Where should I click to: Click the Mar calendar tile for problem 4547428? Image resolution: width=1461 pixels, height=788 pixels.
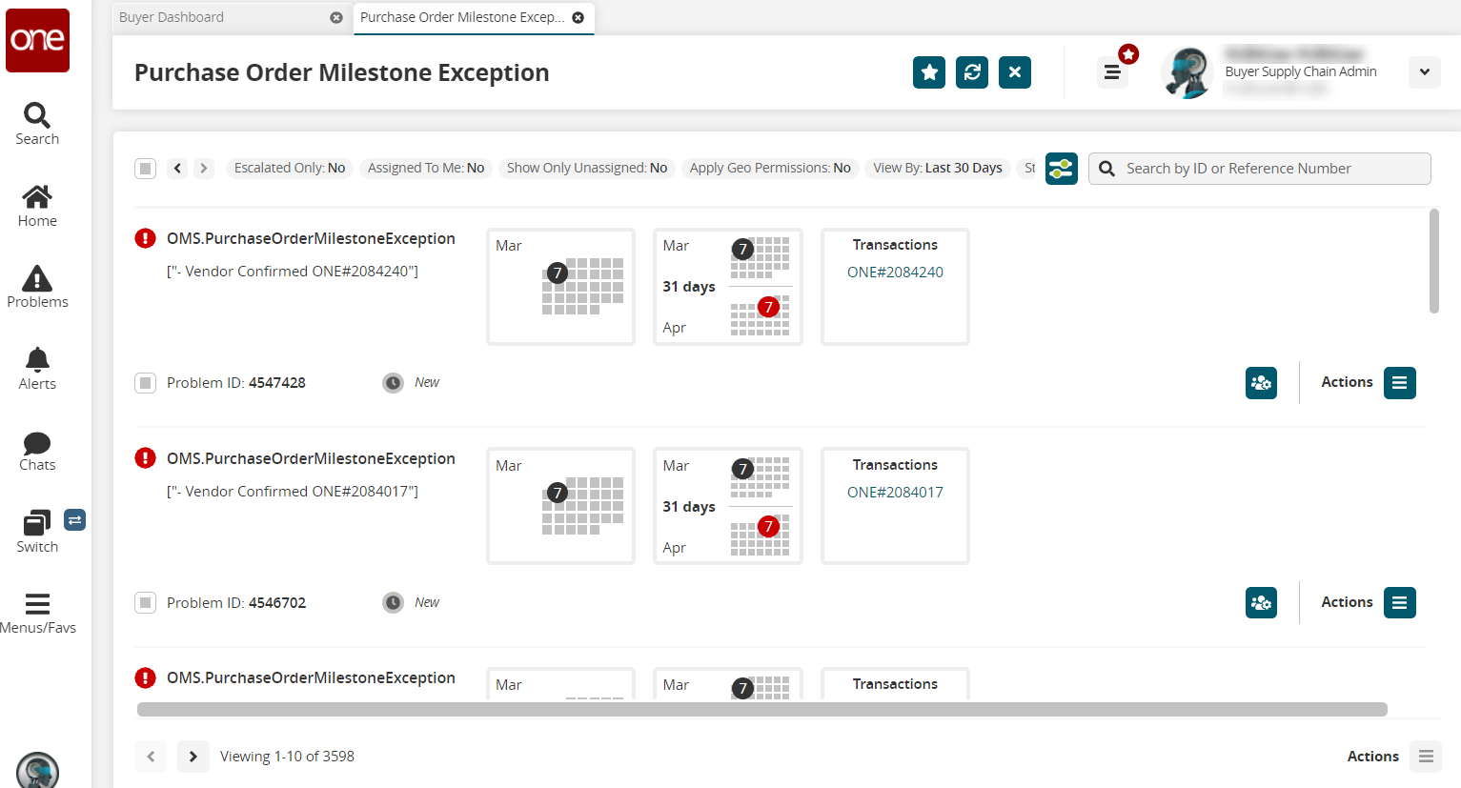pyautogui.click(x=561, y=287)
